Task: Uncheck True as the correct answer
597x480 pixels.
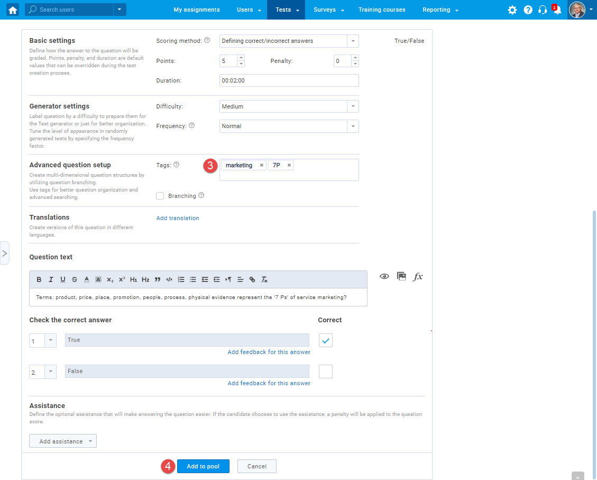Action: [x=325, y=340]
